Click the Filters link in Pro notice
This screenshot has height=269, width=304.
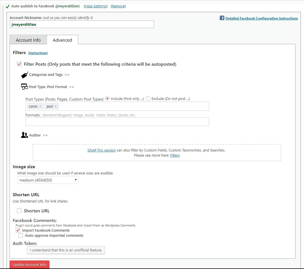click(175, 155)
